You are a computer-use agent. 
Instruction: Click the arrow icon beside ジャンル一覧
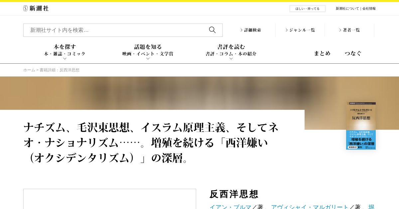(x=287, y=30)
